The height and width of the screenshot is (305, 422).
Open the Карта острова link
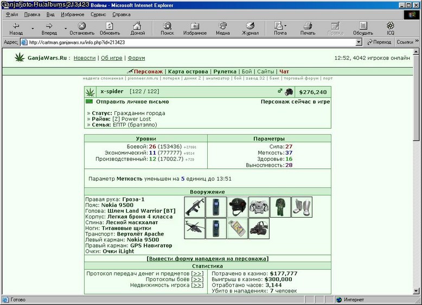coord(188,72)
